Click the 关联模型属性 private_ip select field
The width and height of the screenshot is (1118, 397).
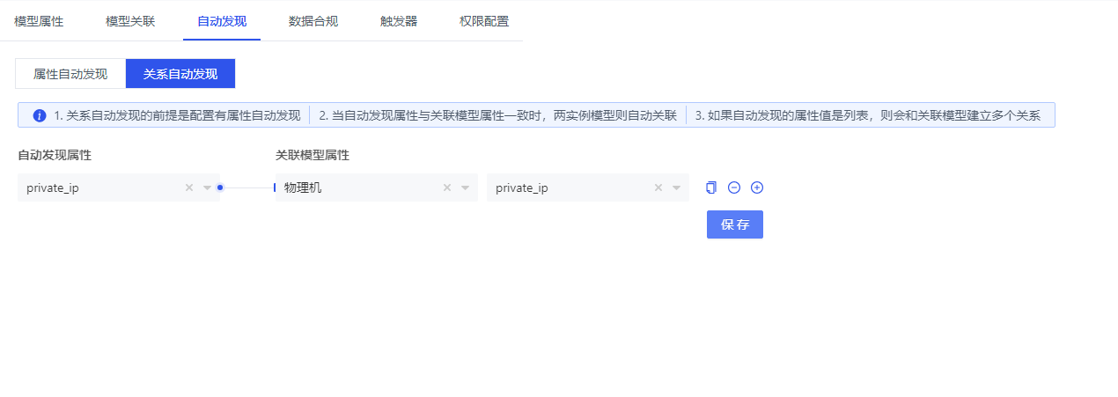[588, 187]
